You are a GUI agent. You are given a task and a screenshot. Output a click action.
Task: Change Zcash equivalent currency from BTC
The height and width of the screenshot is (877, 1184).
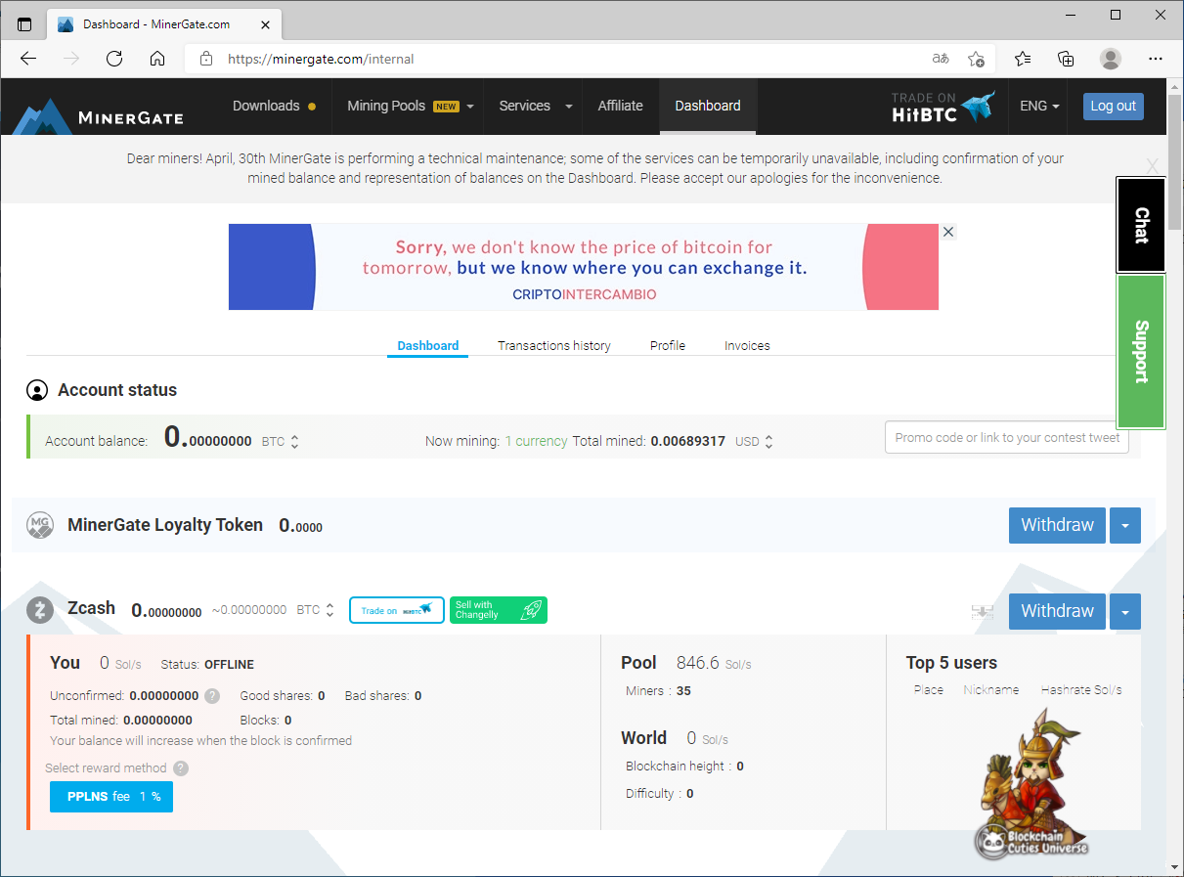pyautogui.click(x=316, y=610)
